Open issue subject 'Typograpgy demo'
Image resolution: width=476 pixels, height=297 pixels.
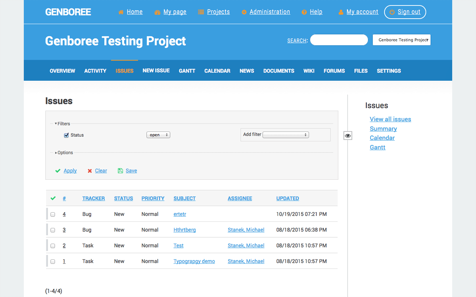tap(194, 261)
